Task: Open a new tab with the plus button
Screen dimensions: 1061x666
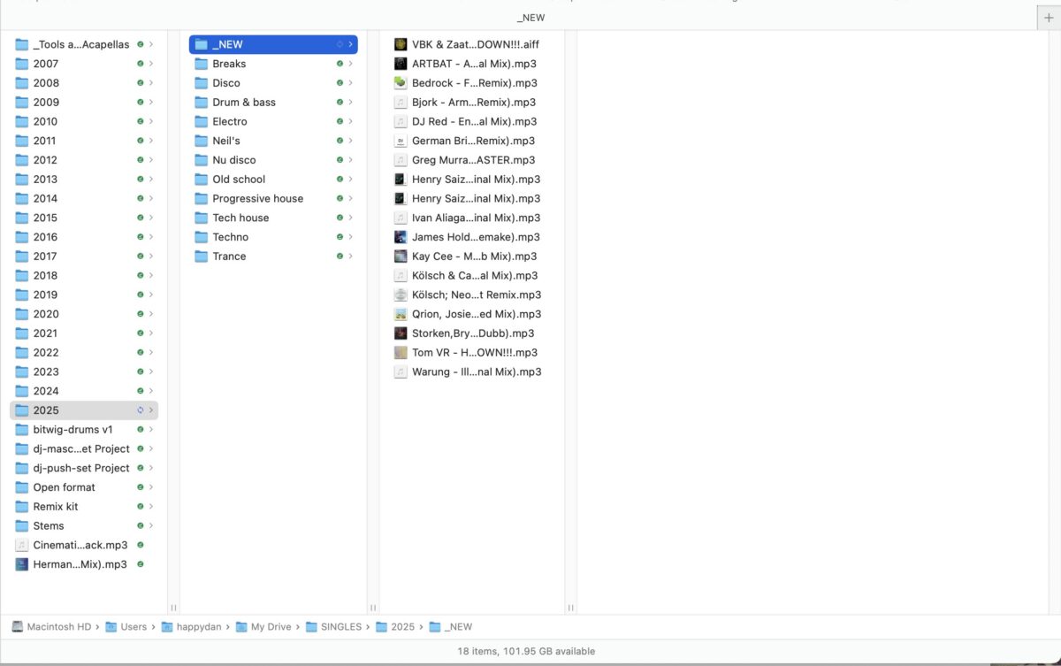Action: point(1048,16)
